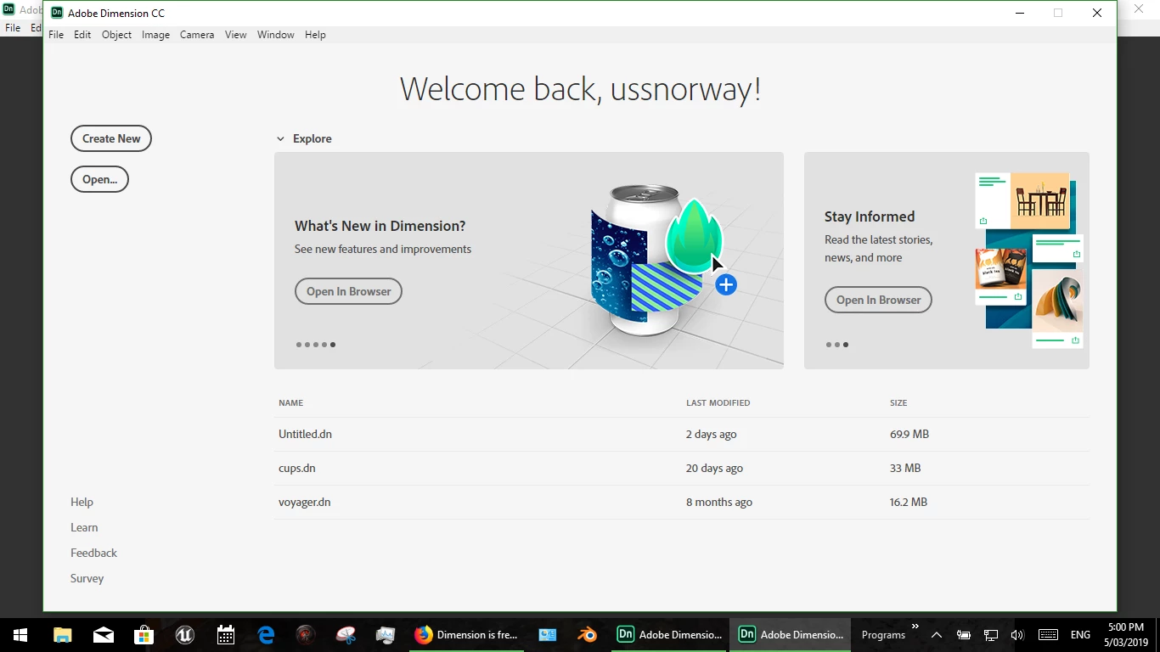Select active last dot in What's New carousel
This screenshot has width=1160, height=652.
click(x=333, y=345)
